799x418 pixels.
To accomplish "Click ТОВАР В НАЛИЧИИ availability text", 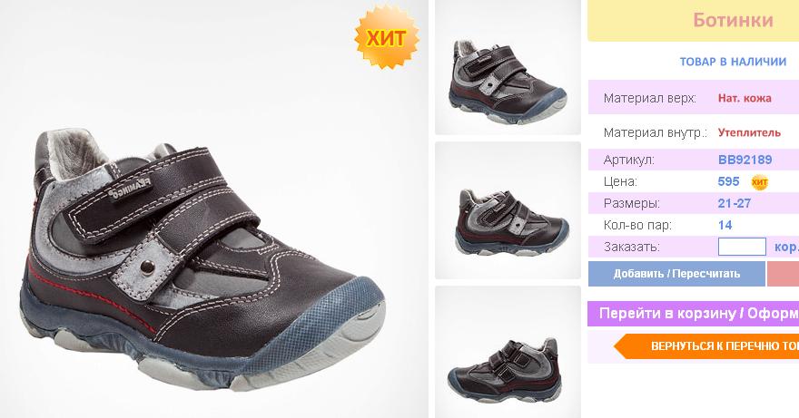I will click(733, 62).
